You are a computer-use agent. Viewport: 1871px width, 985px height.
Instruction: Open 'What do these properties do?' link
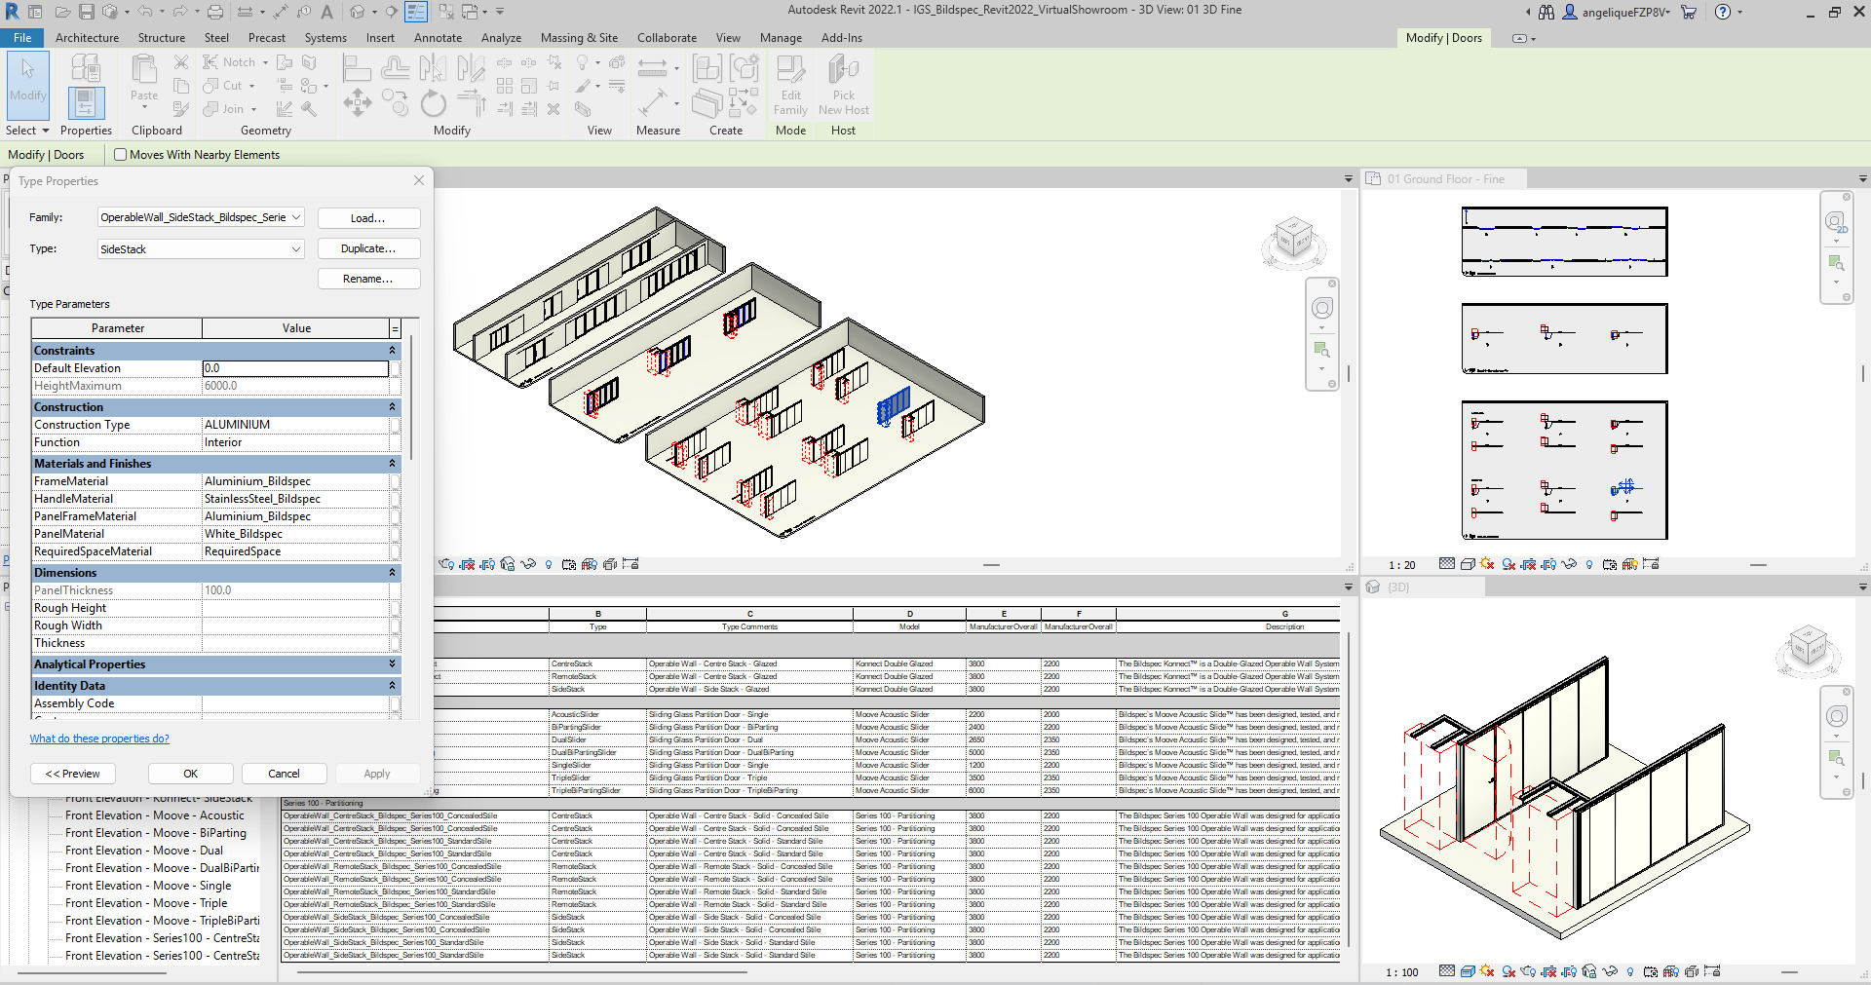click(99, 739)
